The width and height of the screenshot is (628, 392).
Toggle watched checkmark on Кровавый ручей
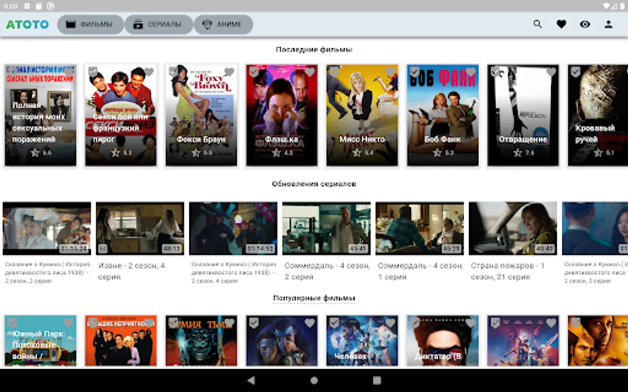point(576,72)
